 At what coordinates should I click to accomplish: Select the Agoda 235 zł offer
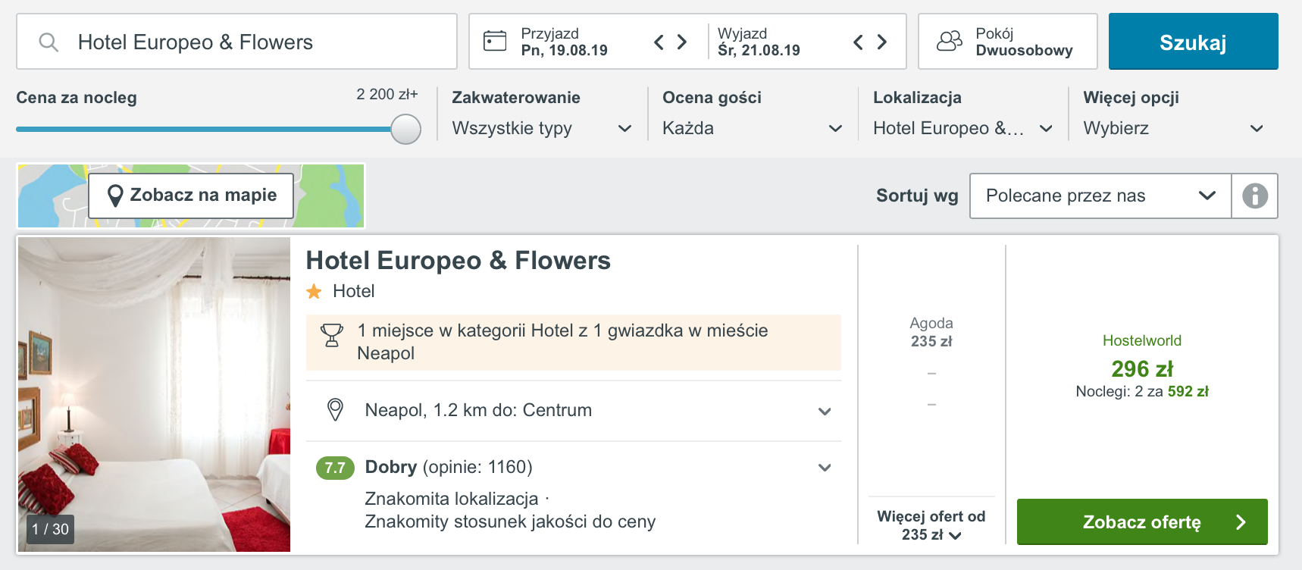(931, 332)
